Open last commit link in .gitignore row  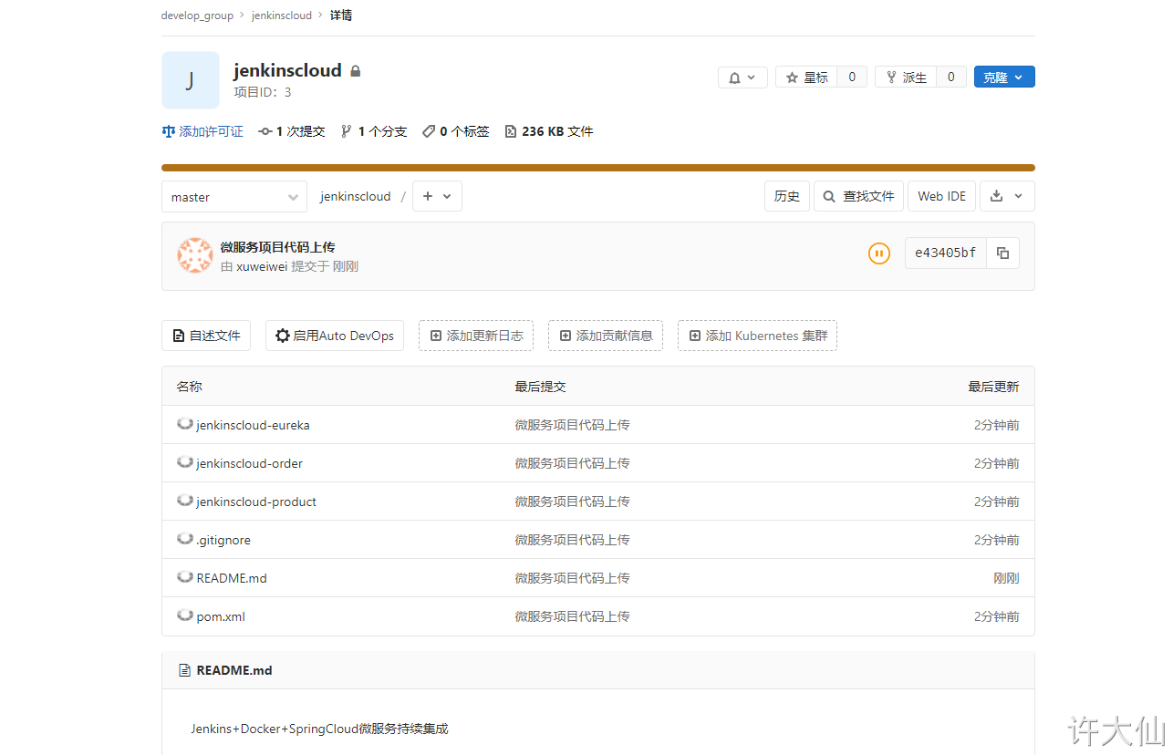click(572, 540)
